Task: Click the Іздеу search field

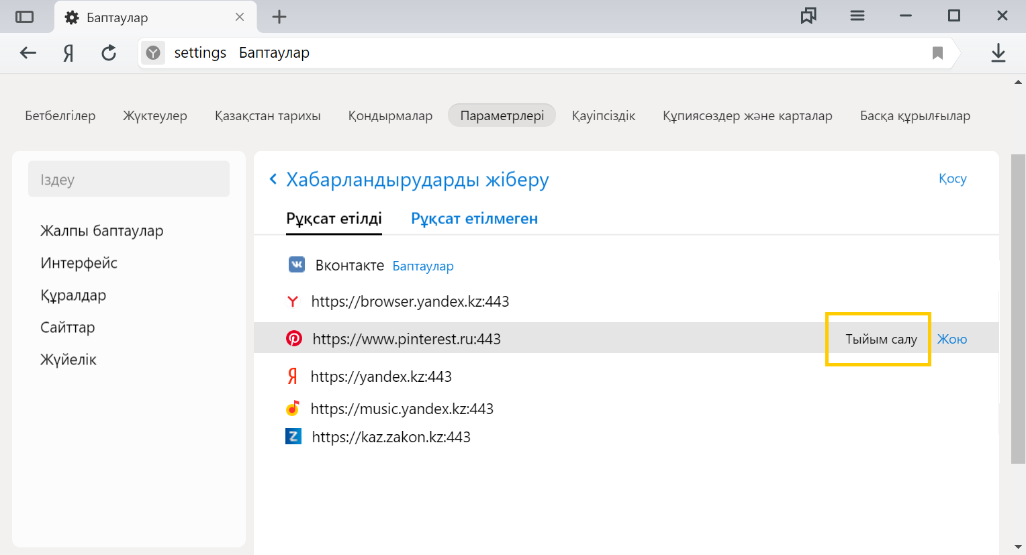Action: pos(129,179)
